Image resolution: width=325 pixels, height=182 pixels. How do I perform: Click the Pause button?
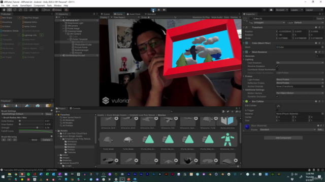pyautogui.click(x=159, y=10)
